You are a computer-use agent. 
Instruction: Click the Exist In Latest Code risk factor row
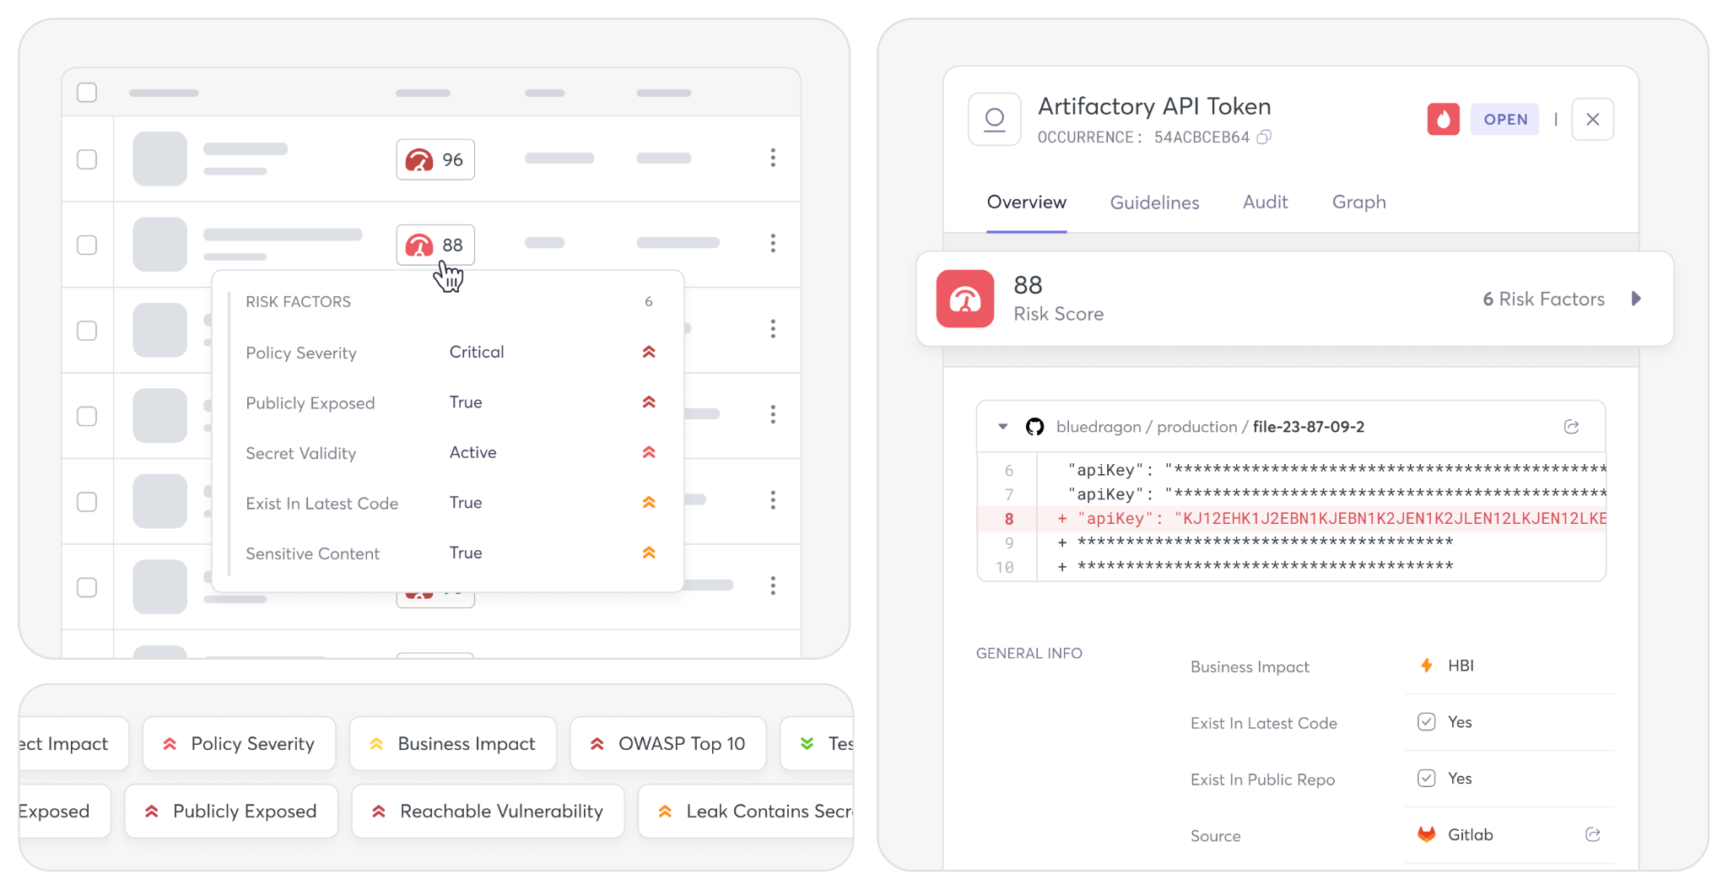point(451,503)
